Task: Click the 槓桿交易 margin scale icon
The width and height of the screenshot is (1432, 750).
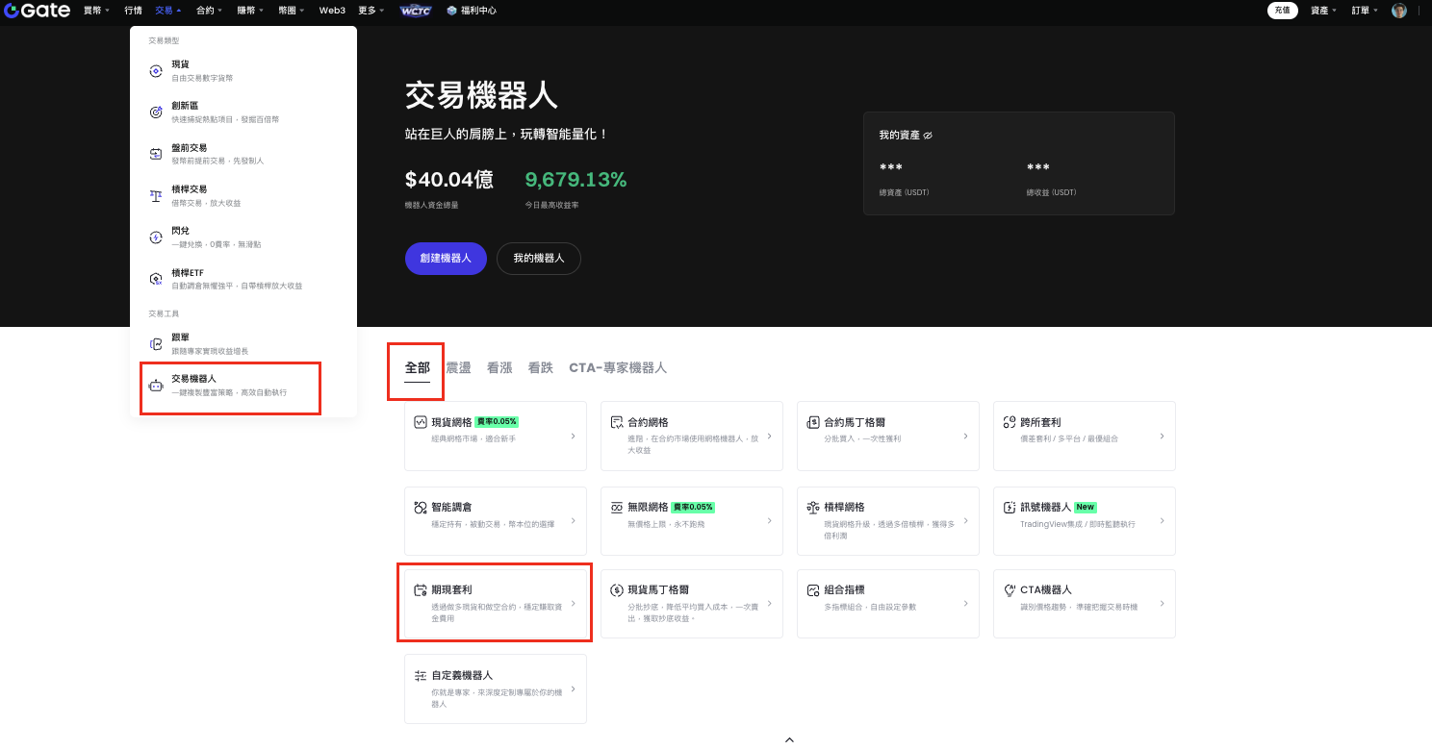Action: click(156, 196)
